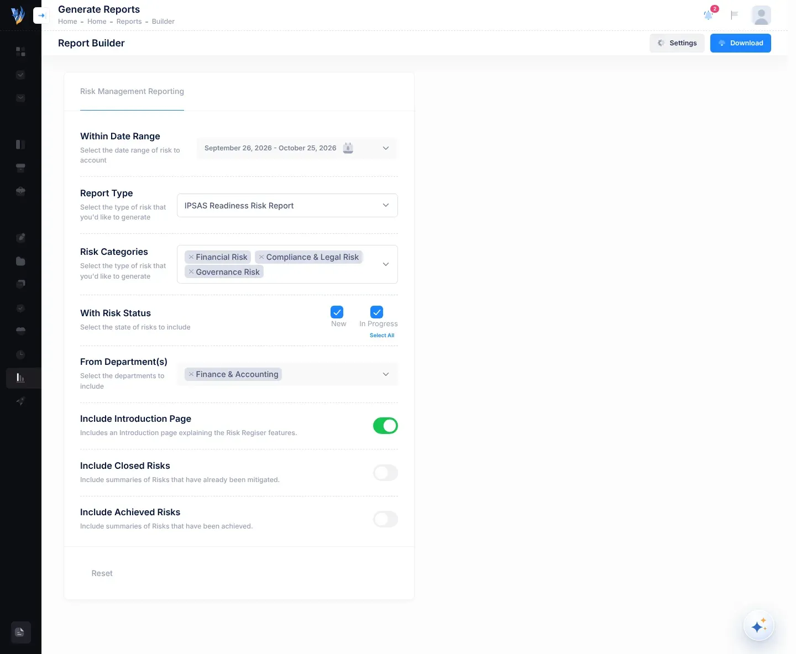Click the rocket icon in sidebar
The width and height of the screenshot is (796, 654).
tap(20, 401)
